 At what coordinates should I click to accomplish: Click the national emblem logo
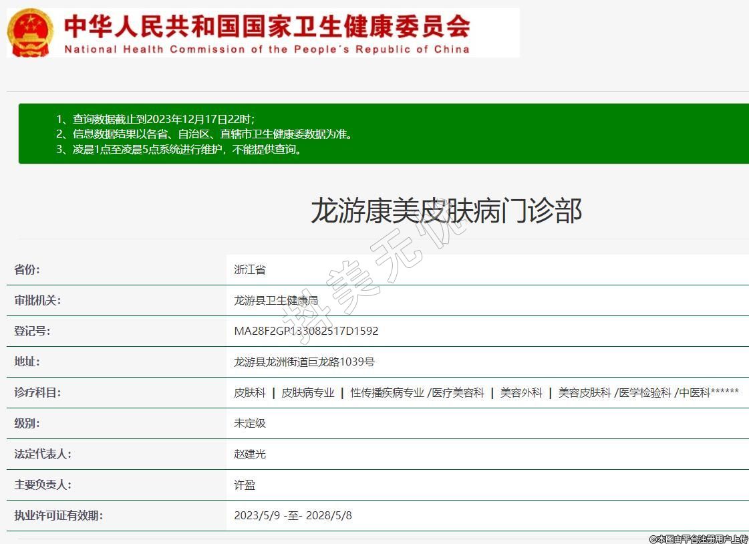coord(30,33)
